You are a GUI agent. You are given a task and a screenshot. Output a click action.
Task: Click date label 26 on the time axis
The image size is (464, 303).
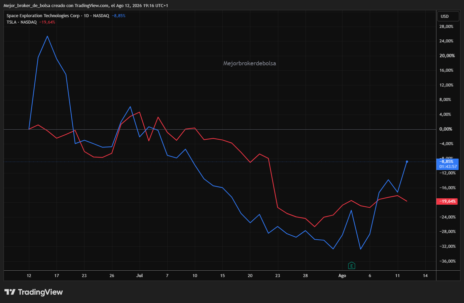[112, 276]
